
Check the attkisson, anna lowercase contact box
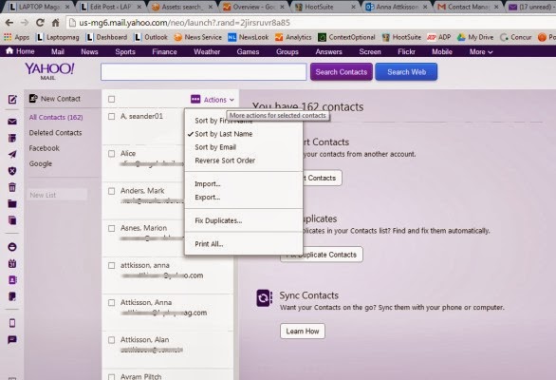tap(111, 265)
